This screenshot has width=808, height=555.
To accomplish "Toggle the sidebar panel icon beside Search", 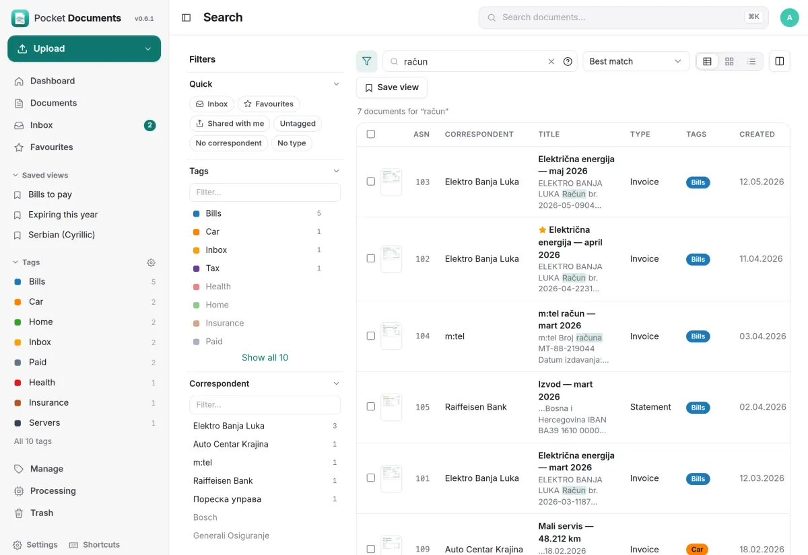I will coord(187,17).
